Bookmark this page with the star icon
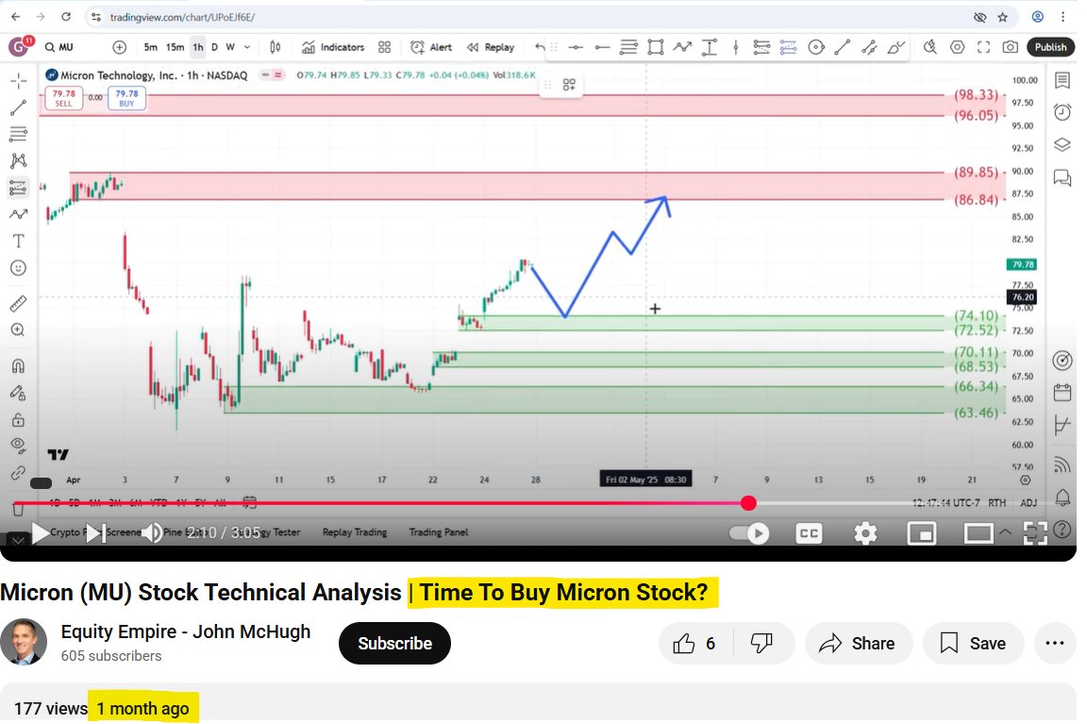1087x724 pixels. pyautogui.click(x=1002, y=17)
